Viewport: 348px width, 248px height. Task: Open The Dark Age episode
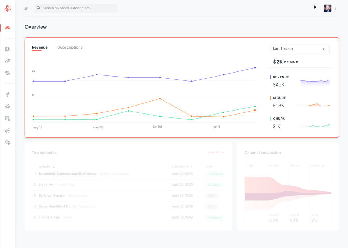click(49, 217)
